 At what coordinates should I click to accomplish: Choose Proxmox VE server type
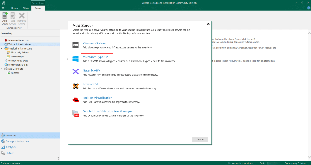pos(91,84)
